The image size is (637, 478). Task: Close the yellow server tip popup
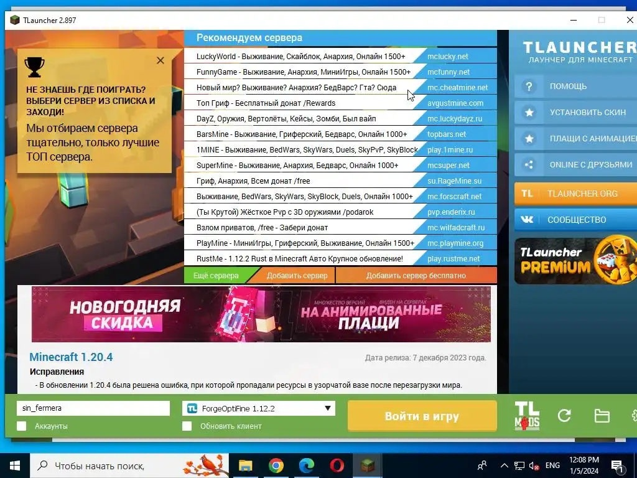point(160,60)
